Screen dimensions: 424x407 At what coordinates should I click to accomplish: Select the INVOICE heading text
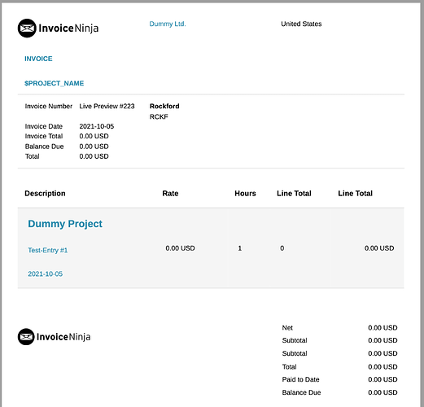tap(38, 59)
